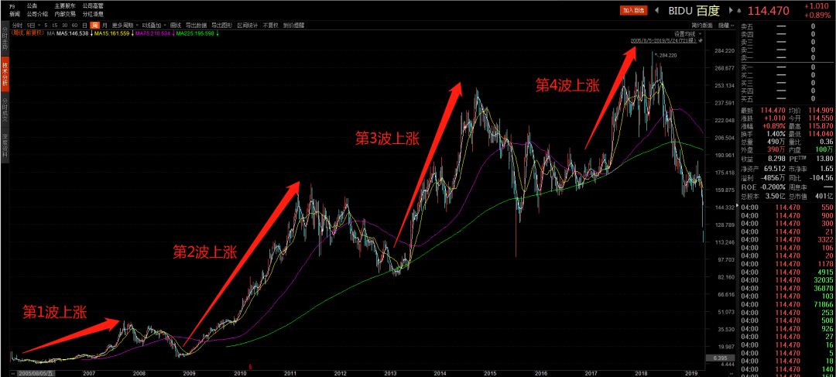Click the MA75 down-arrow indicator
Image resolution: width=836 pixels, height=377 pixels.
pos(174,33)
